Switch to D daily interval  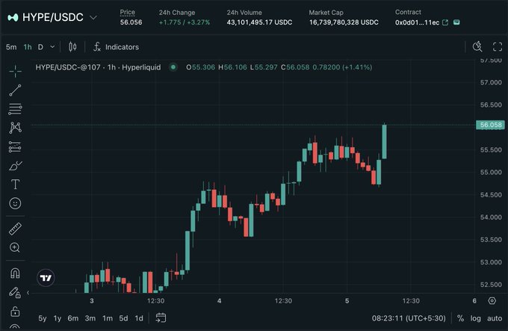40,47
